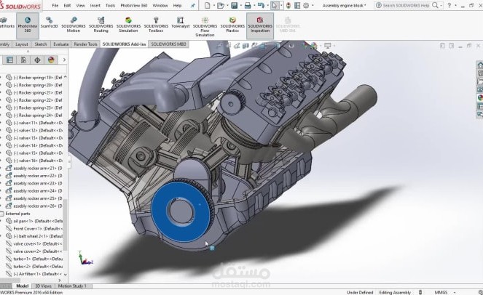The width and height of the screenshot is (483, 295).
Task: Open dropdown arrow next to New icon
Action: [x=213, y=6]
